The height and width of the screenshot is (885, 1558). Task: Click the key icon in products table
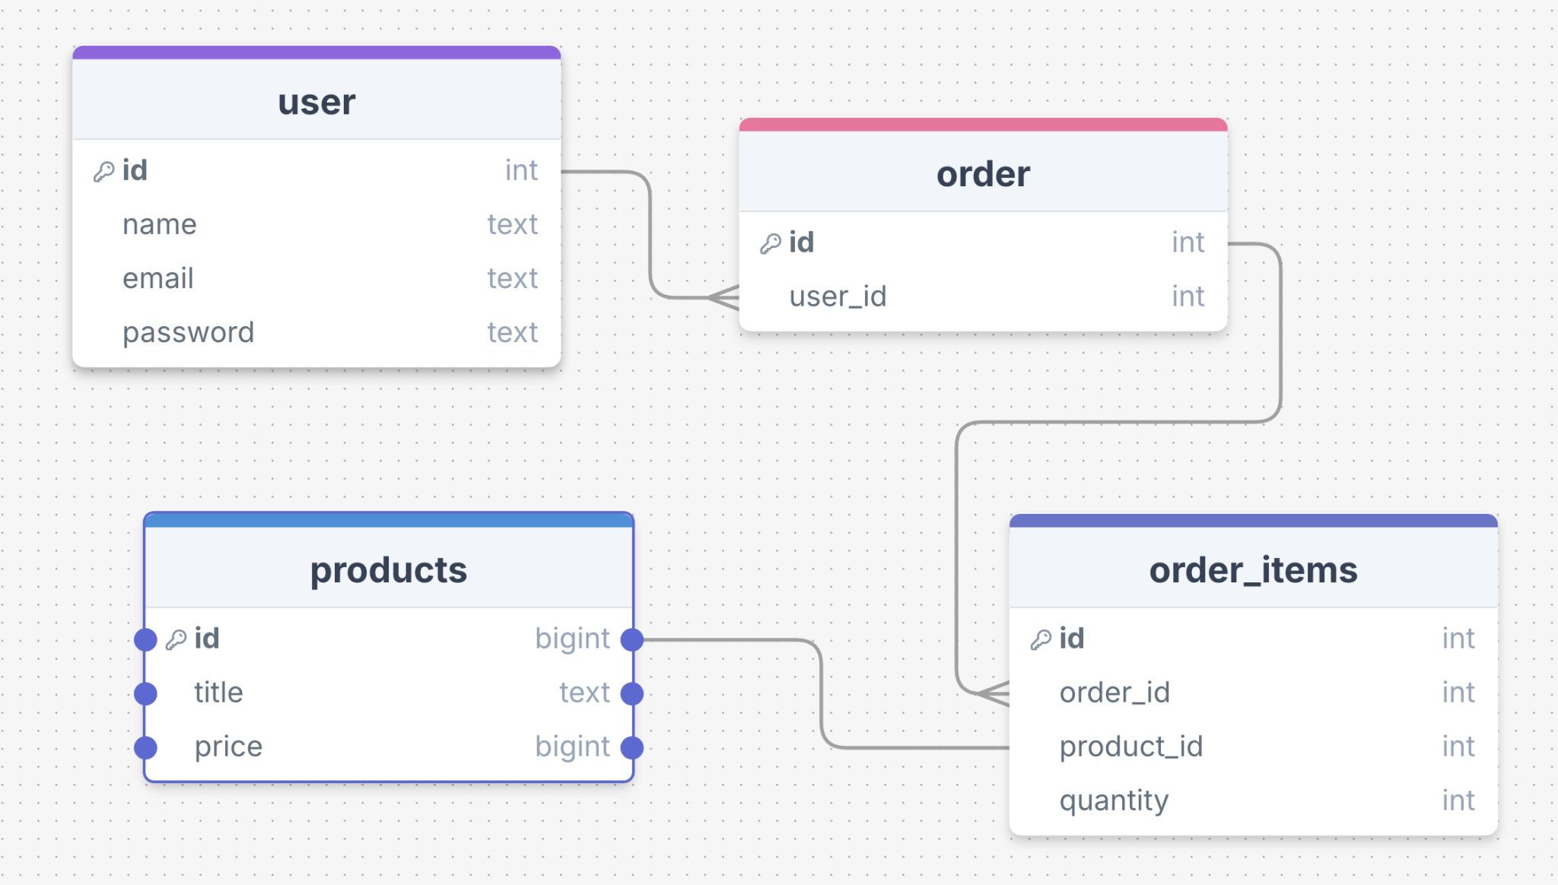tap(176, 640)
